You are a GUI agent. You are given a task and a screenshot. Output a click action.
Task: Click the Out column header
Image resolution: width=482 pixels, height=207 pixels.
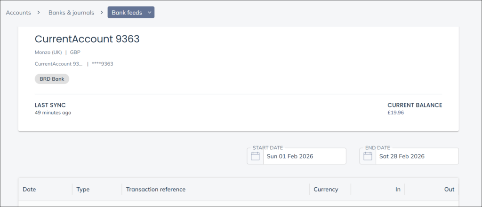pyautogui.click(x=449, y=190)
